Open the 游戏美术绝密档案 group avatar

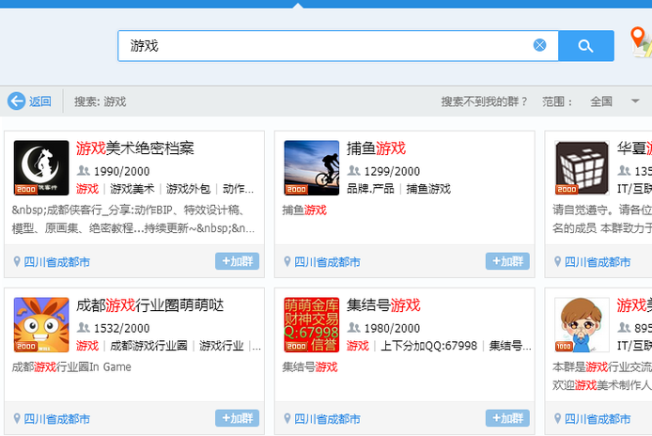click(41, 168)
